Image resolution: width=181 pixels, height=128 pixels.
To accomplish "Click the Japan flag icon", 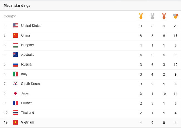I will point(15,93).
